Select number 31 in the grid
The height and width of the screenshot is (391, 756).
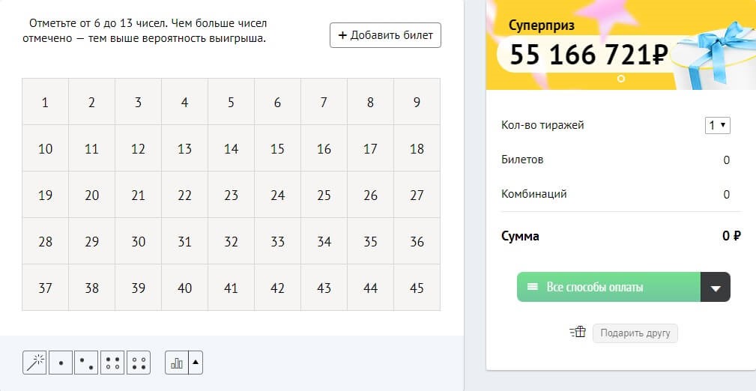click(x=184, y=242)
